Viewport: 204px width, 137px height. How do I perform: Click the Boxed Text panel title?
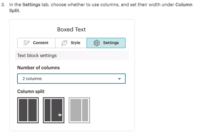[72, 30]
